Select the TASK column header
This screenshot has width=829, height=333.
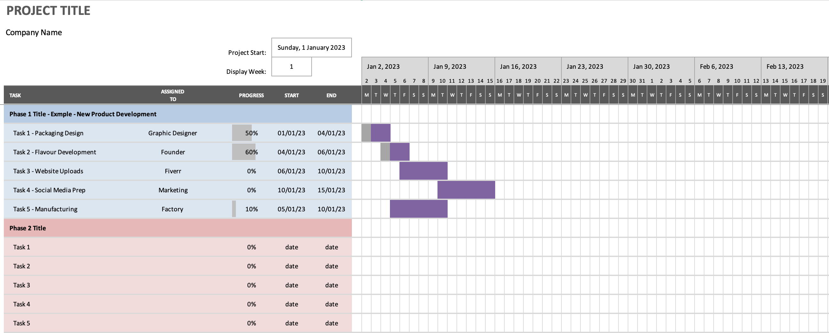(x=15, y=95)
